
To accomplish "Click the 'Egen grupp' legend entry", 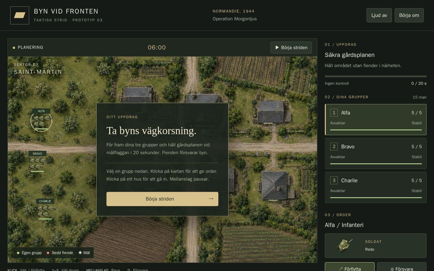I will (29, 253).
